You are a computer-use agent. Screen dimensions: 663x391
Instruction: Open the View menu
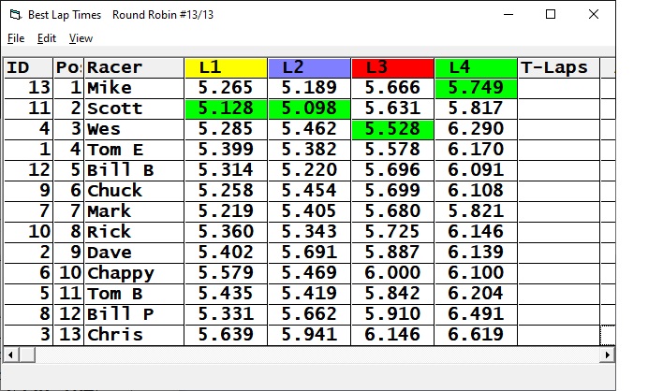pyautogui.click(x=81, y=38)
